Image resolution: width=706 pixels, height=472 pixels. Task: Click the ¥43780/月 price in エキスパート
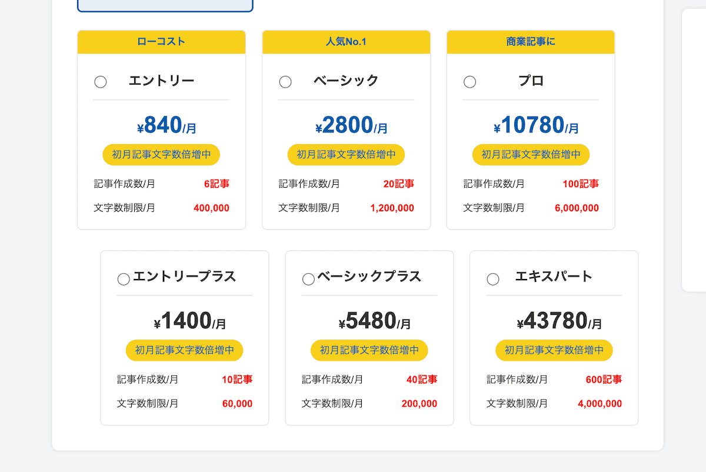(x=559, y=322)
